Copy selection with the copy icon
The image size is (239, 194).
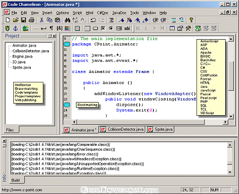(49, 20)
